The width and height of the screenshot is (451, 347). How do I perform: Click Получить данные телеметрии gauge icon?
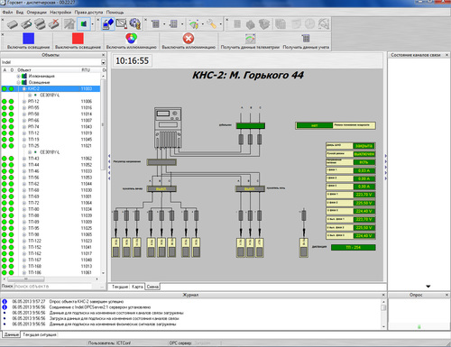(250, 39)
